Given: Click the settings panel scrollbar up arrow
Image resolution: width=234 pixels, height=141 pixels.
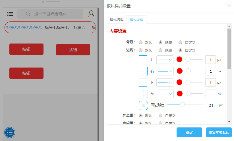Looking at the screenshot, I should 229,26.
